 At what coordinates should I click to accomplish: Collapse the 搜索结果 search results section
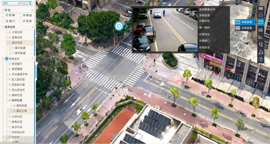tap(3, 27)
